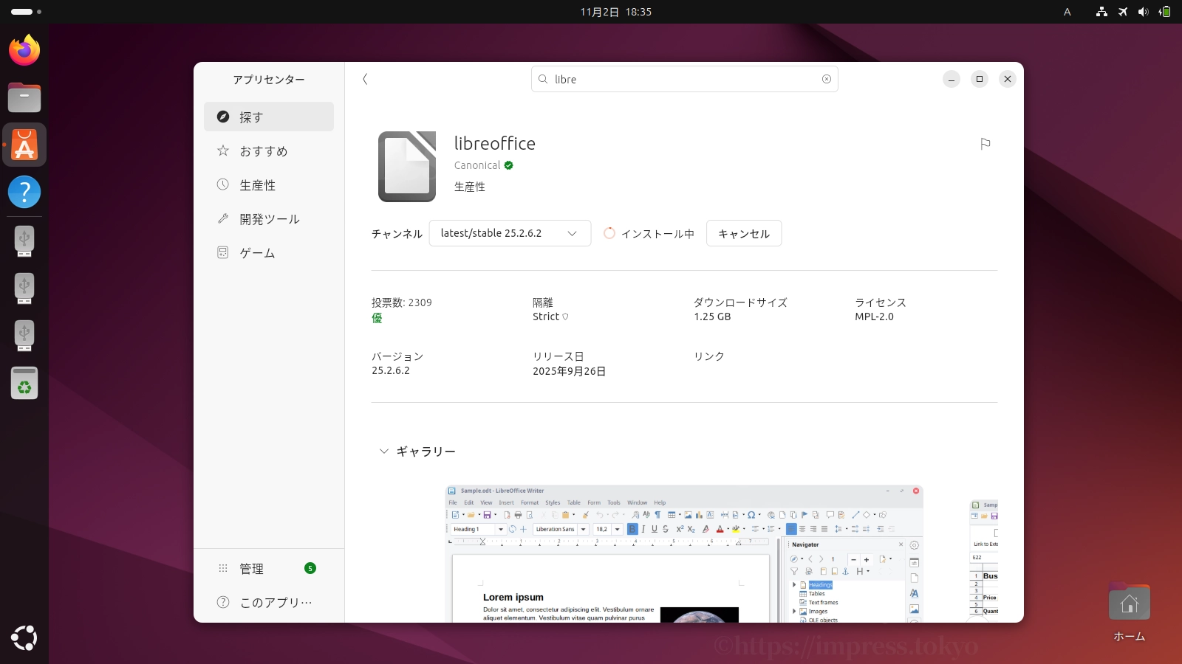This screenshot has height=664, width=1182.
Task: Click the game icon beside ゲーム
Action: [x=223, y=252]
